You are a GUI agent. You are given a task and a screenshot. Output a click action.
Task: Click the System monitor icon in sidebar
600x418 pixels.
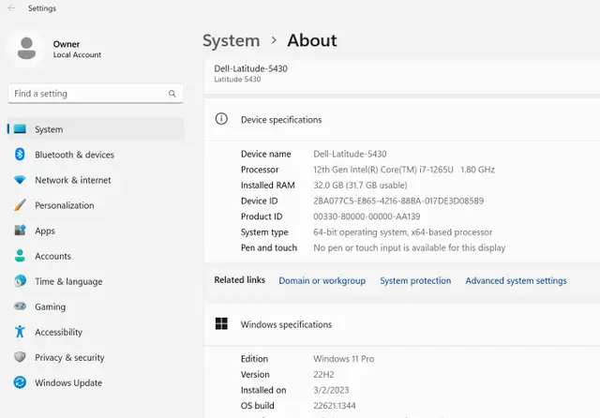coord(20,129)
